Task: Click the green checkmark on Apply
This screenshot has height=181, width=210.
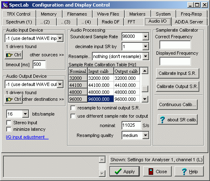Action: click(118, 172)
